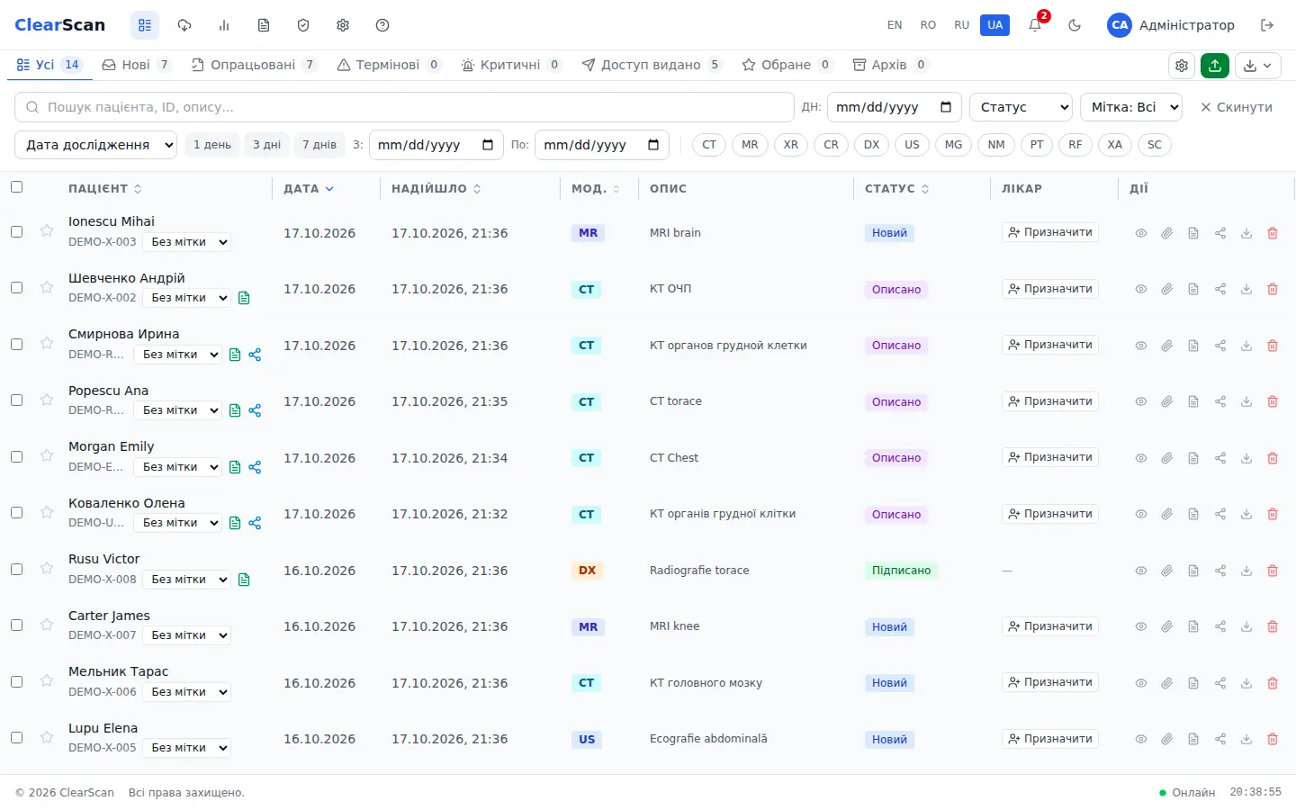The width and height of the screenshot is (1296, 810).
Task: Switch to dark mode with moon icon
Action: (x=1075, y=25)
